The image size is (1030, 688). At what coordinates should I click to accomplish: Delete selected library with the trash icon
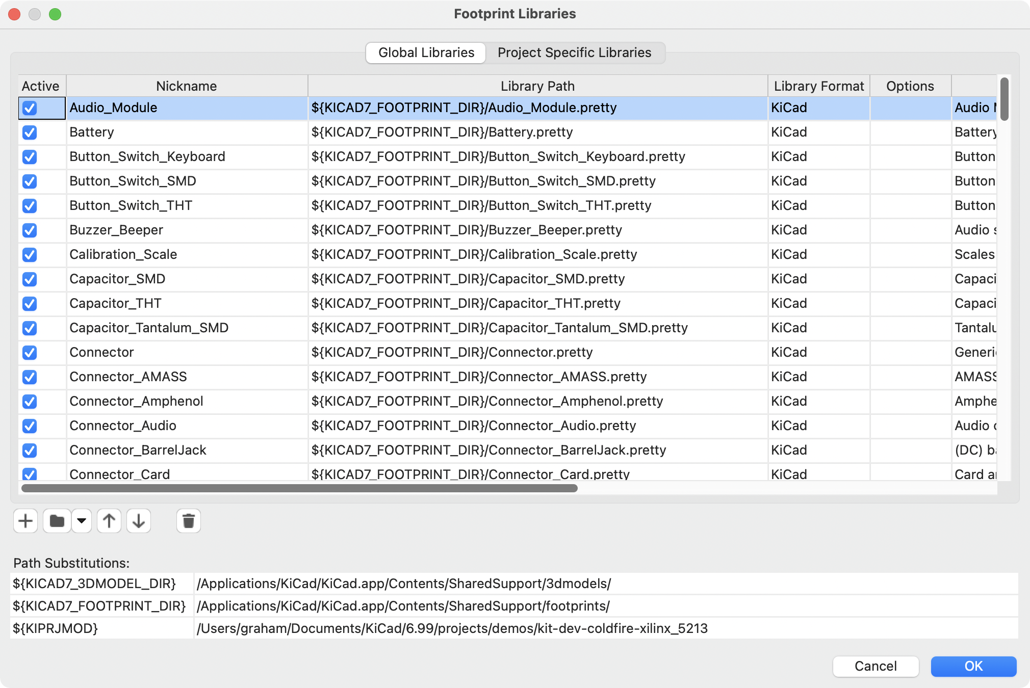(189, 521)
